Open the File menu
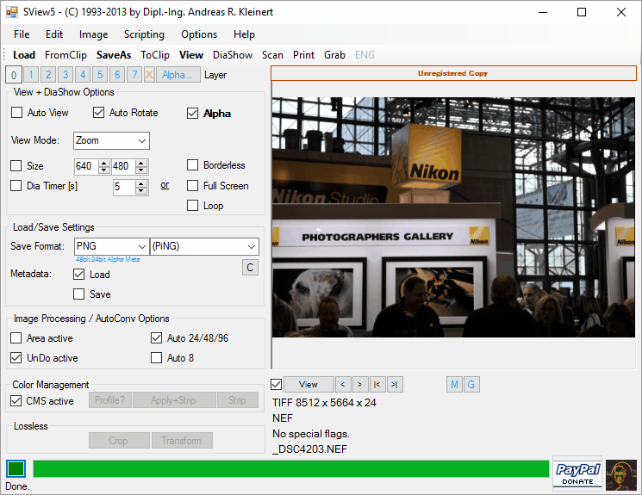 point(22,34)
